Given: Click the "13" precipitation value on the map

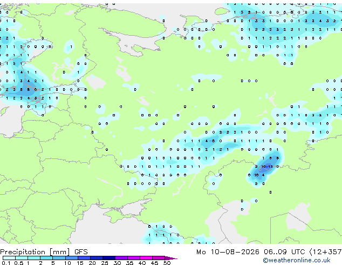Looking at the screenshot, I should pyautogui.click(x=270, y=167).
